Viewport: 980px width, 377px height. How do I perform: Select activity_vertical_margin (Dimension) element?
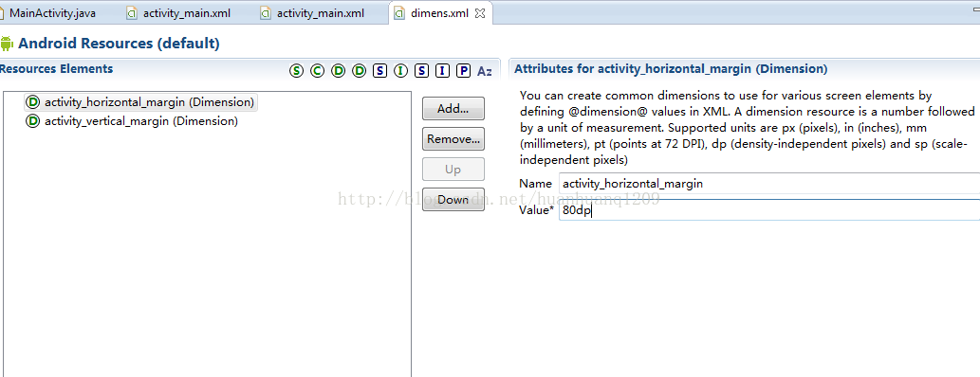click(x=132, y=121)
